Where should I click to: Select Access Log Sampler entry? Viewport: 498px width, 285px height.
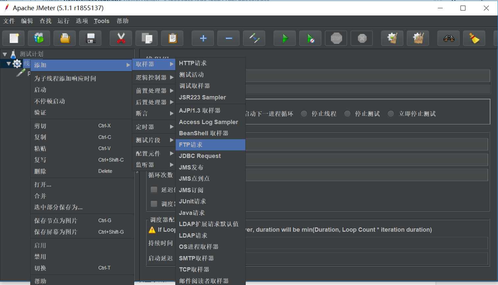coord(211,122)
